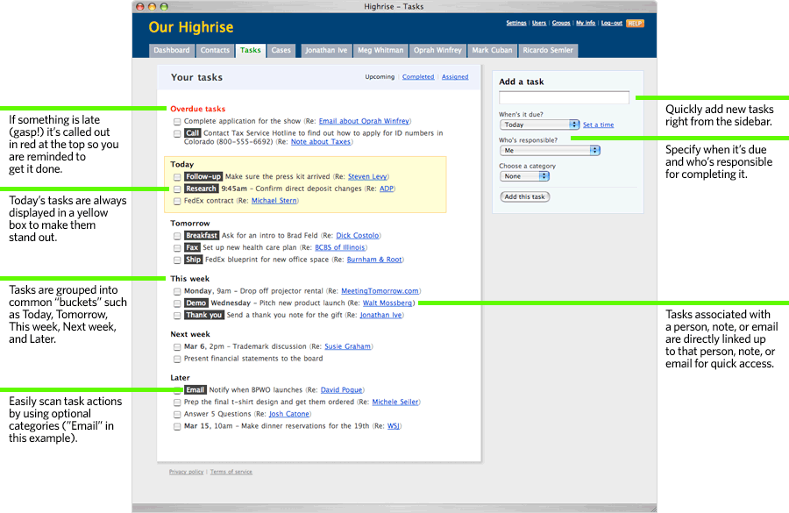Mark the dinner reservations task complete
Screen dimensions: 789x513
pos(177,427)
